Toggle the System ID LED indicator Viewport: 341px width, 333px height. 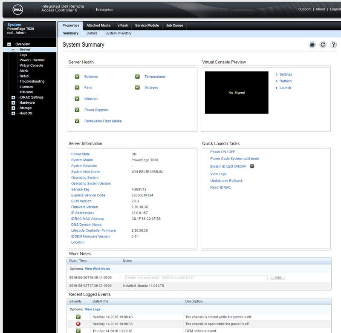pyautogui.click(x=251, y=166)
